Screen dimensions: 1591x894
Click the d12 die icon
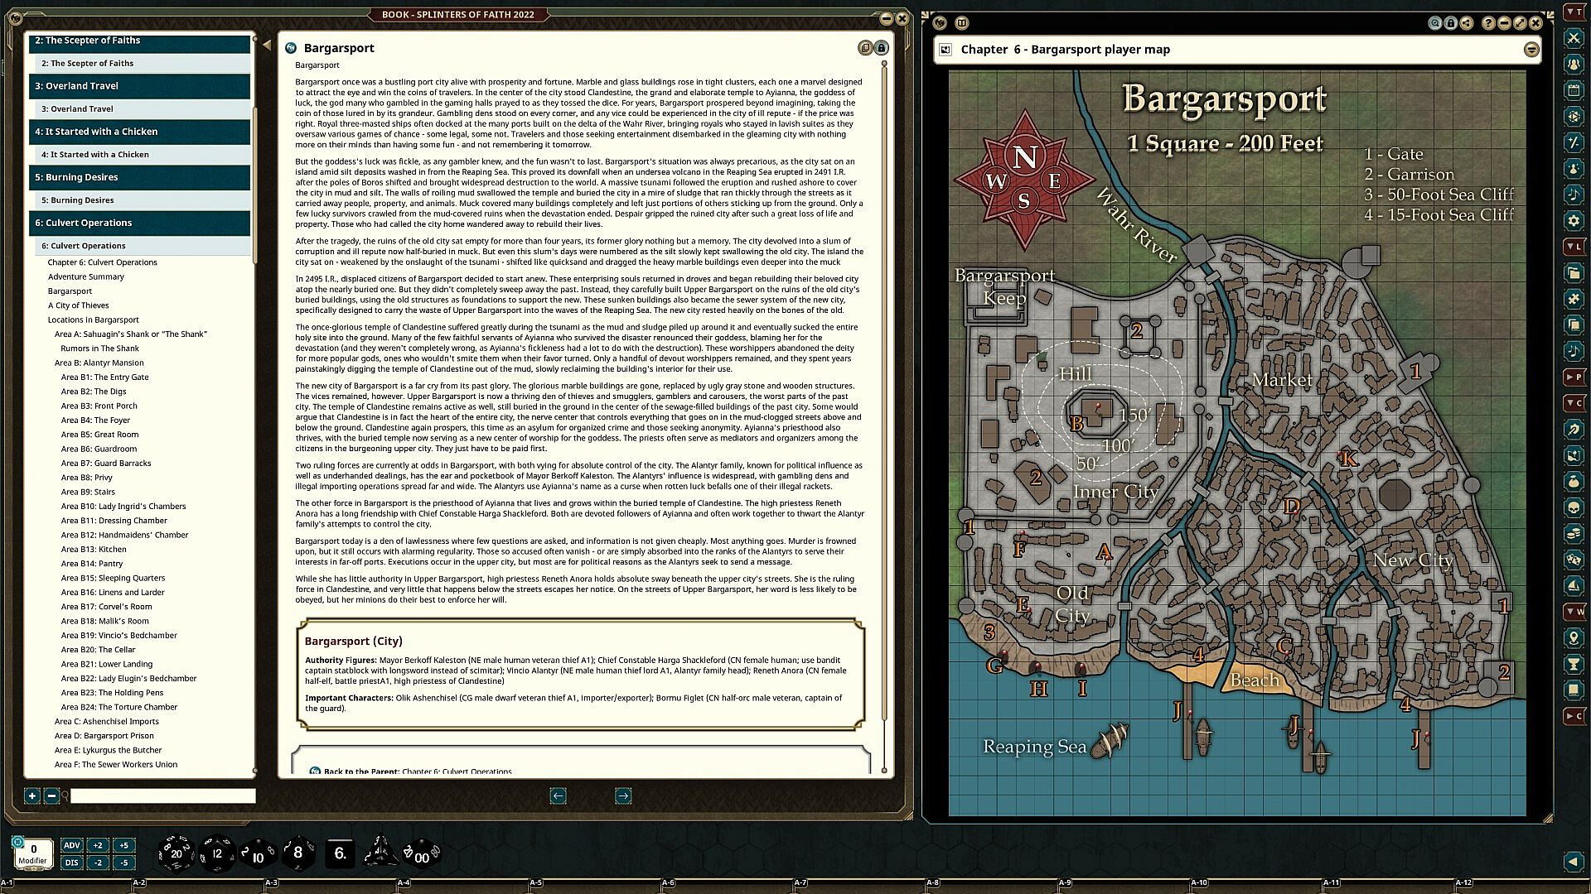click(x=217, y=853)
